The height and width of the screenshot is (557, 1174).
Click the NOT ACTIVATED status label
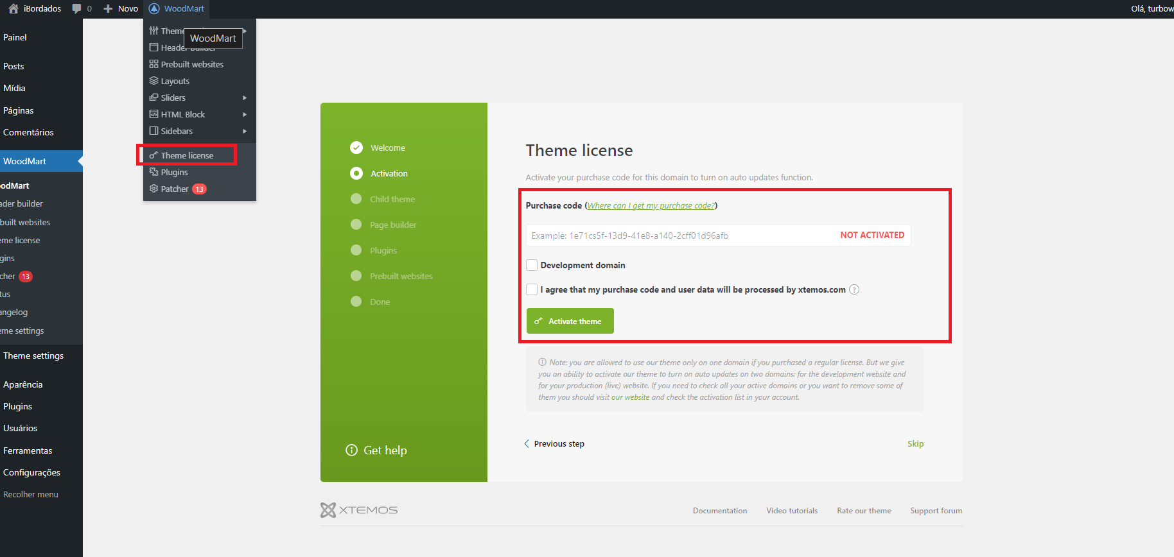click(x=872, y=236)
